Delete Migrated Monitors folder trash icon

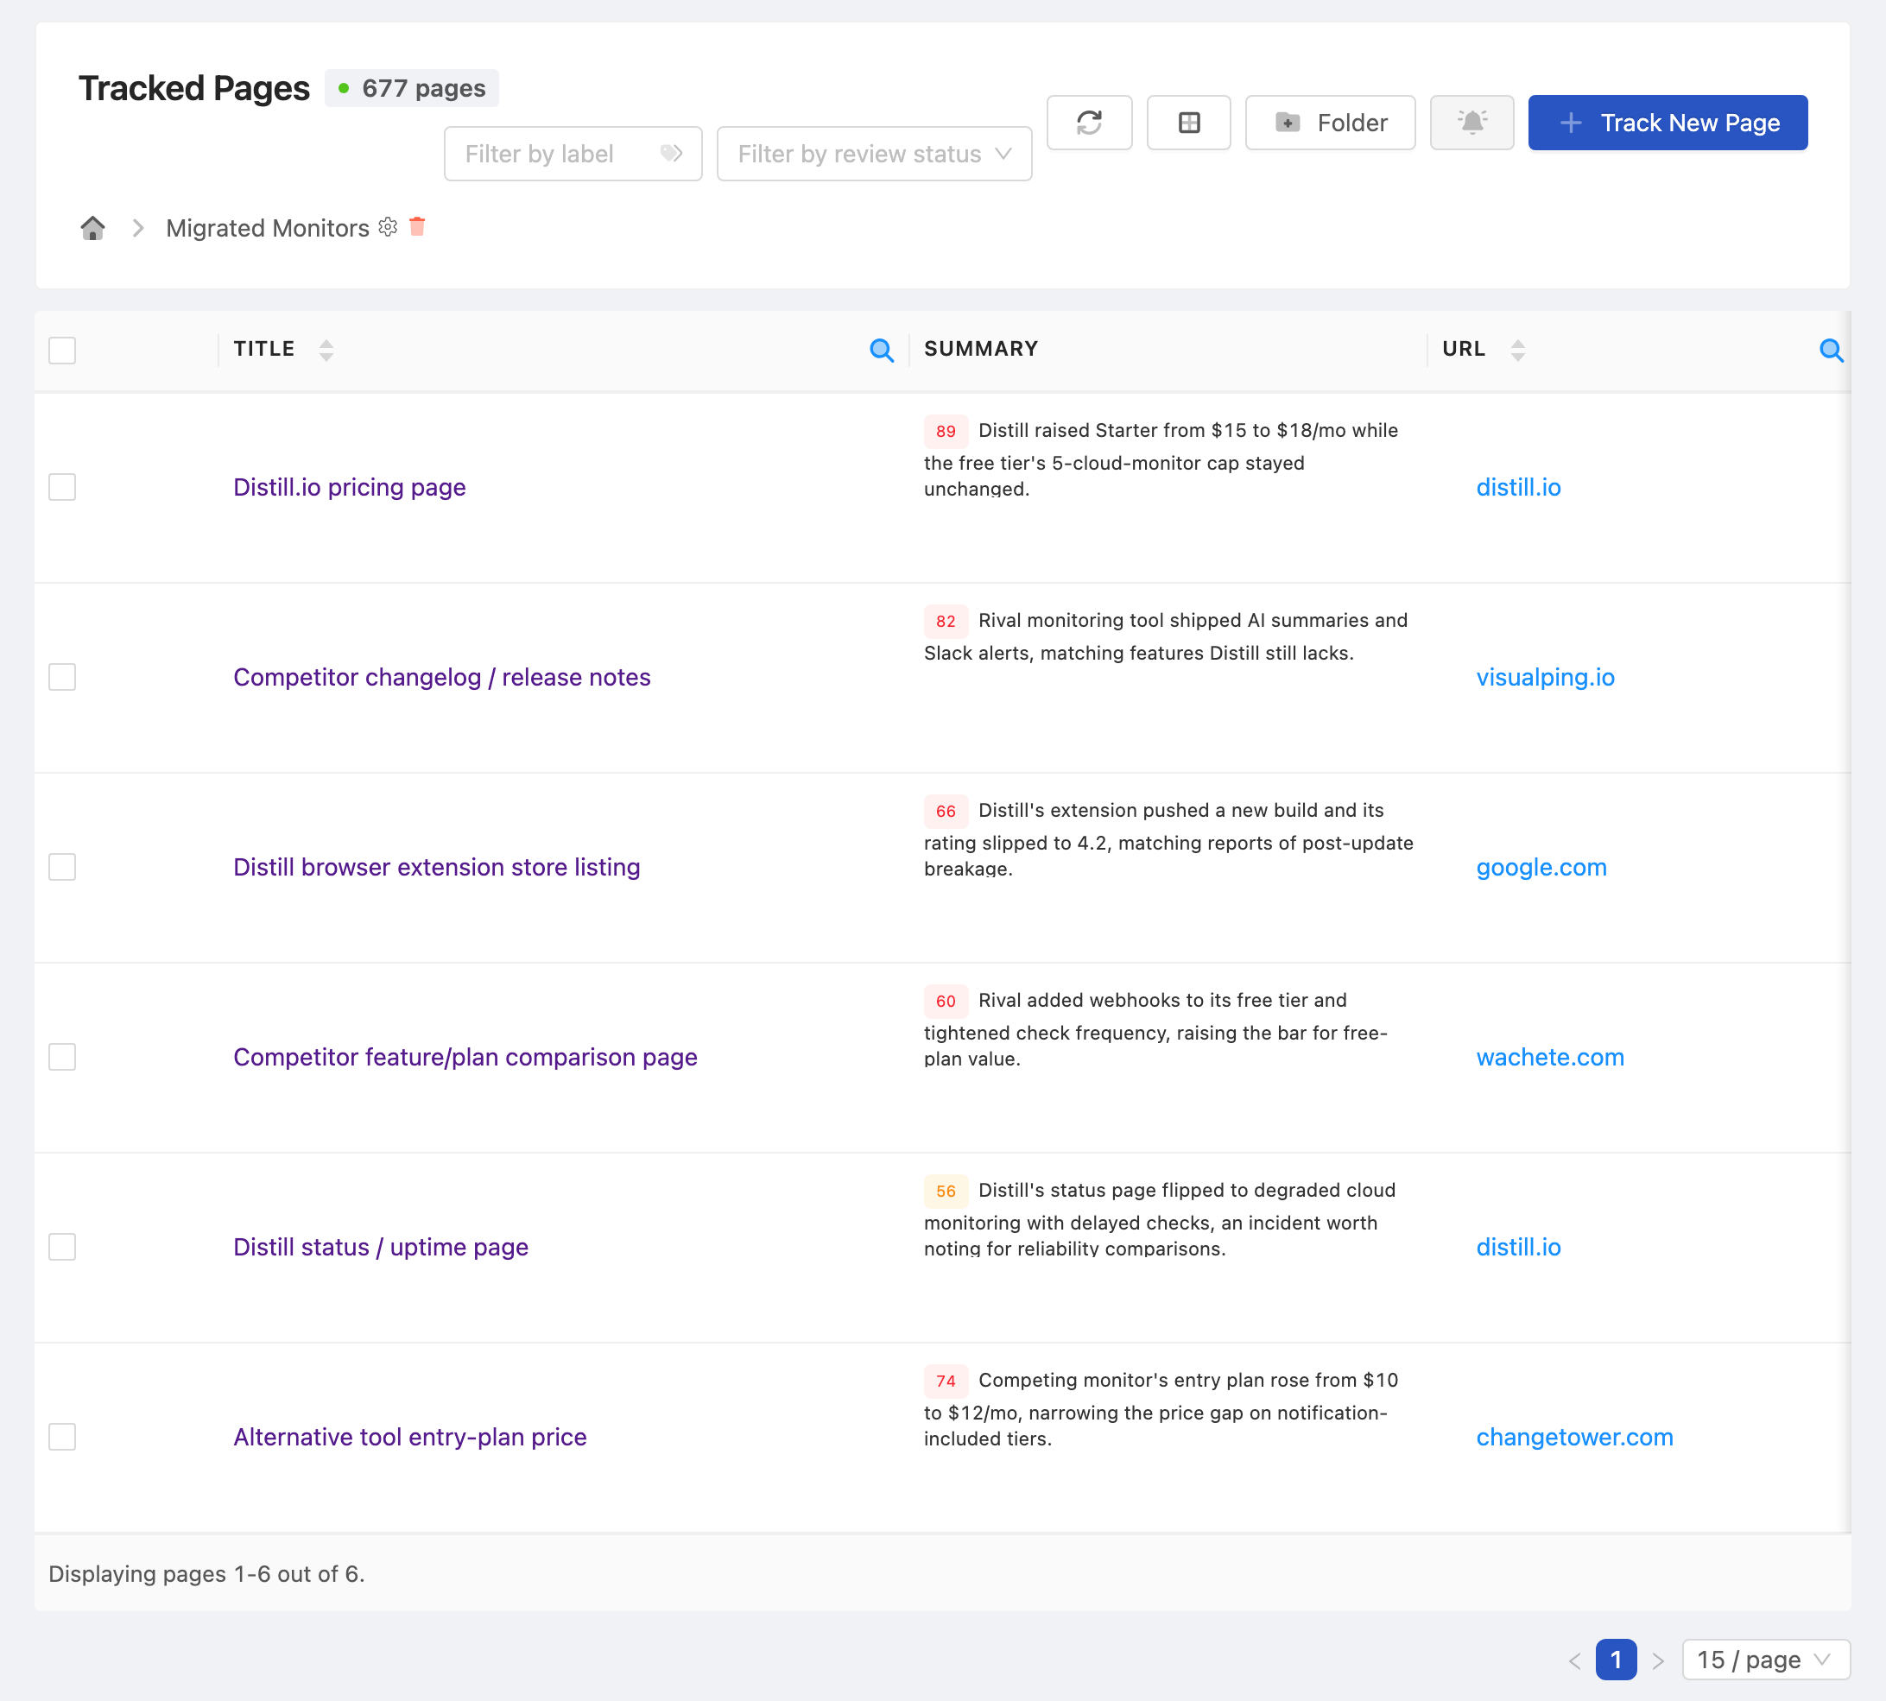tap(417, 226)
